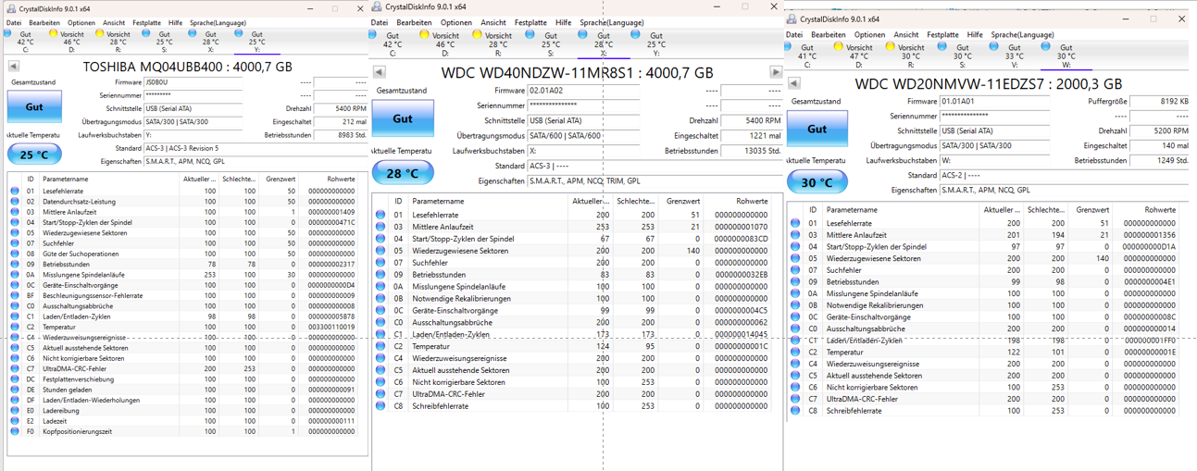Open Ansicht menu in WD40NDZW window
1197x471 pixels.
[493, 22]
